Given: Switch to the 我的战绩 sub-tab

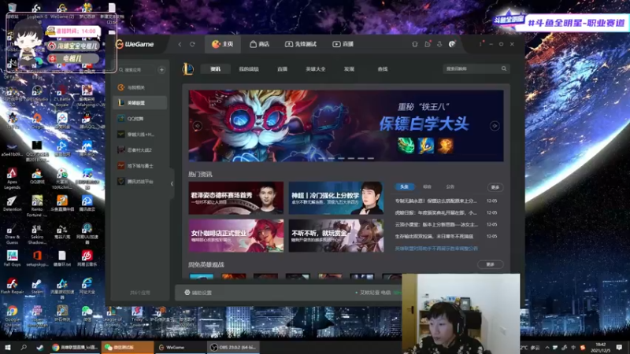Looking at the screenshot, I should 249,69.
